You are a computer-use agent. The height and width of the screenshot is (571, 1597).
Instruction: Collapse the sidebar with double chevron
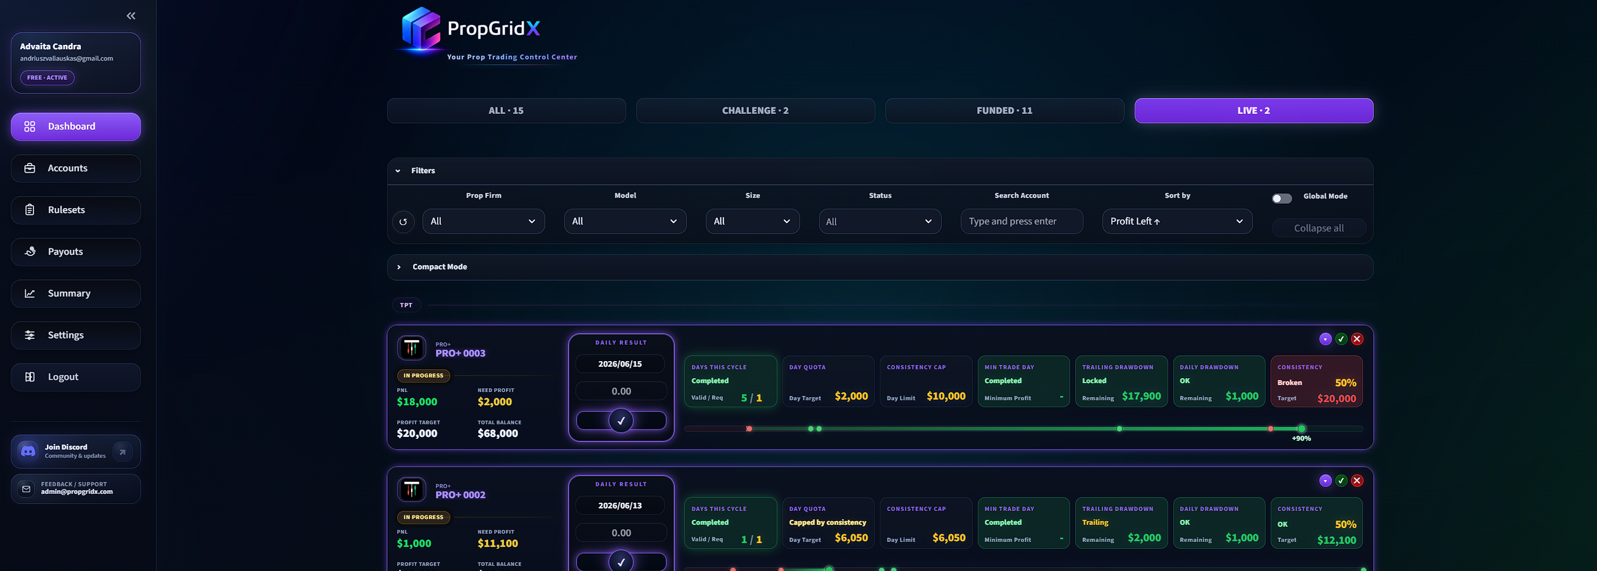[131, 16]
